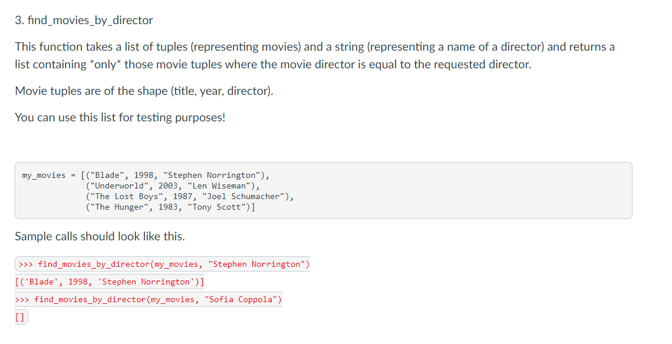
Task: Click the Blade result output line
Action: coord(109,282)
